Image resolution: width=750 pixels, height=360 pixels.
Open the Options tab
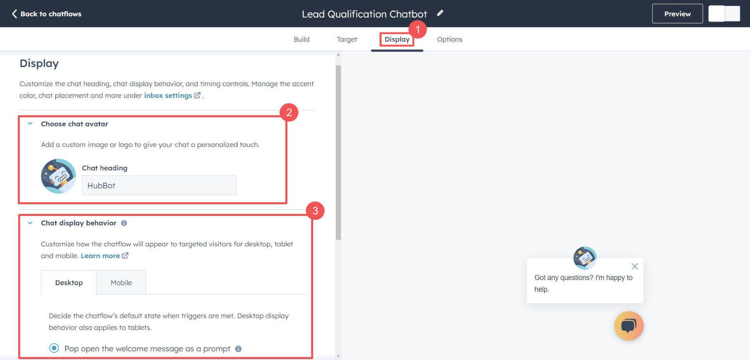tap(450, 39)
